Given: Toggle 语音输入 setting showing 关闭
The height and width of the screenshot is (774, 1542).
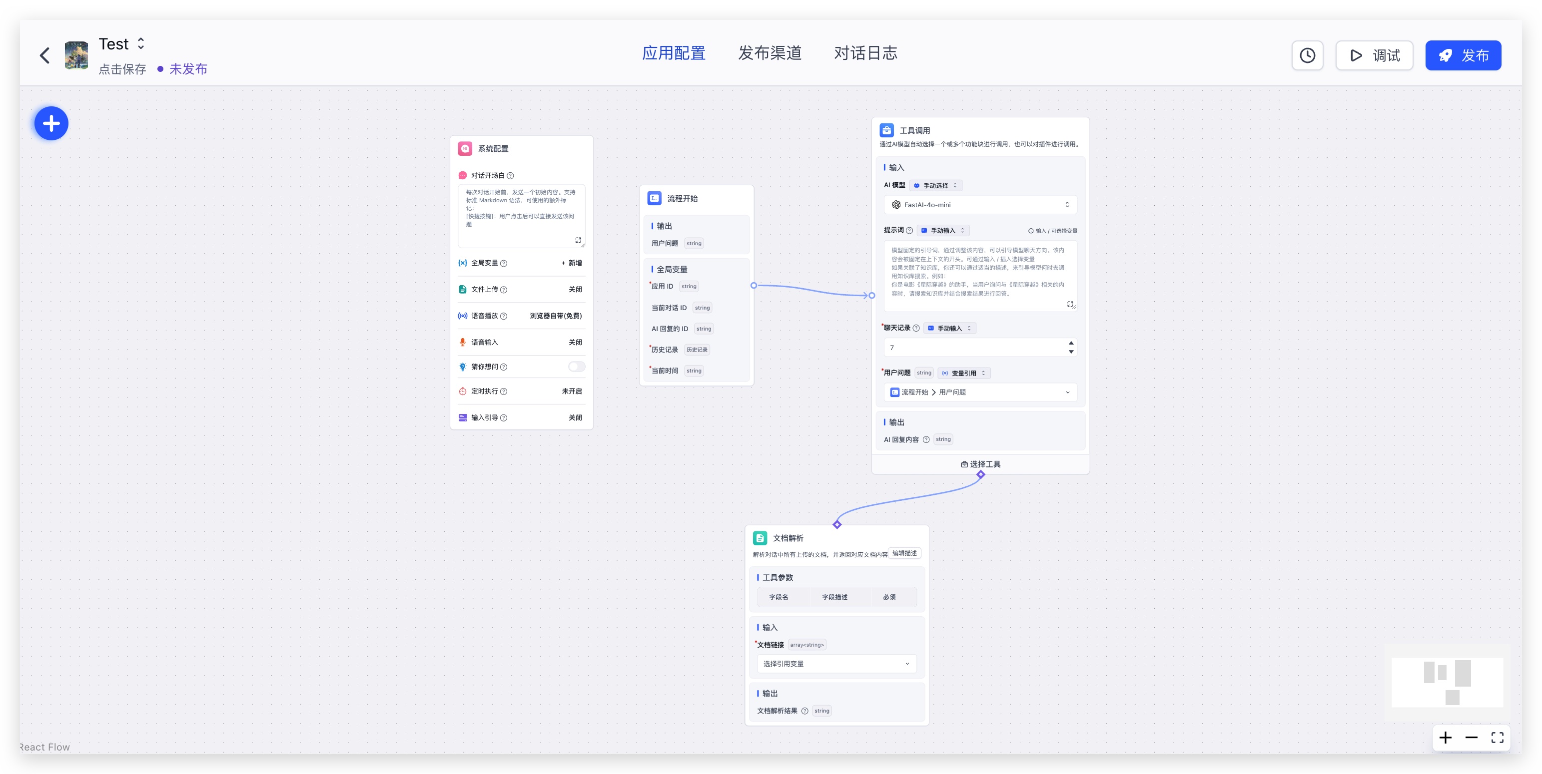Looking at the screenshot, I should [x=575, y=342].
